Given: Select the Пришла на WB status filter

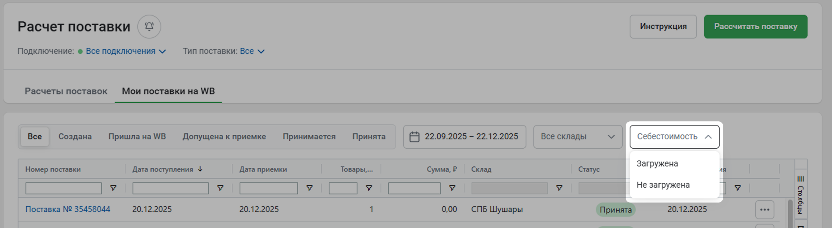Looking at the screenshot, I should click(137, 137).
